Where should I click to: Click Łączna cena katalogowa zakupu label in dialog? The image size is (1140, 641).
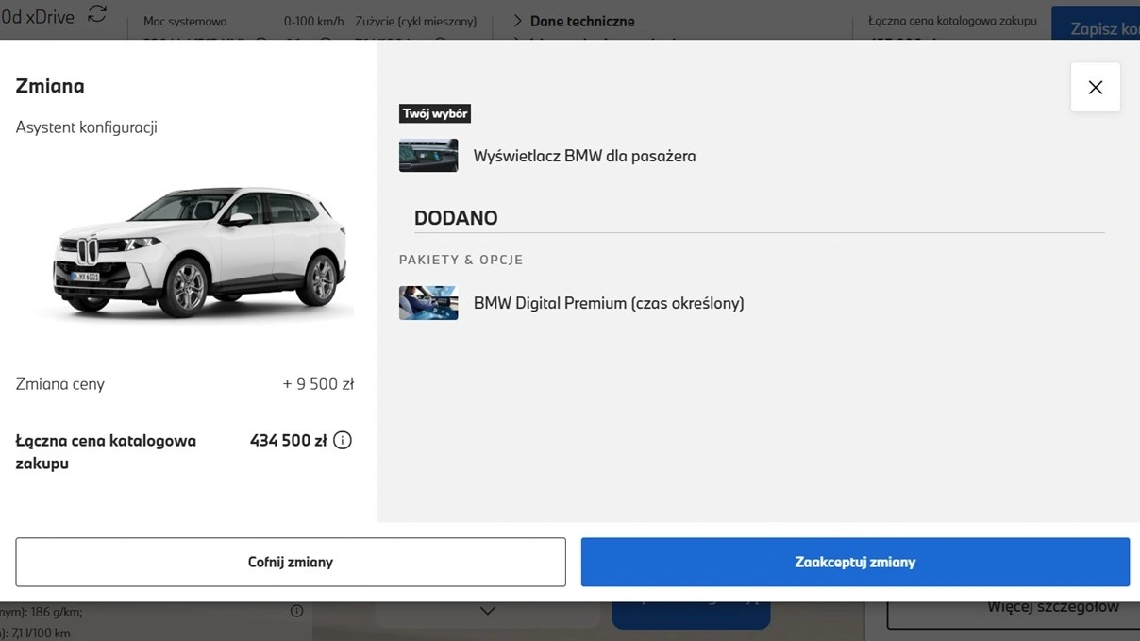106,452
